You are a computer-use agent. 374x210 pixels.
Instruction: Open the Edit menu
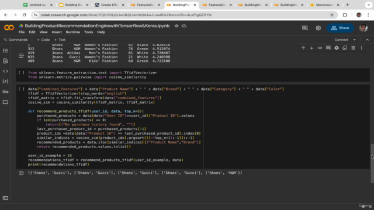point(32,32)
